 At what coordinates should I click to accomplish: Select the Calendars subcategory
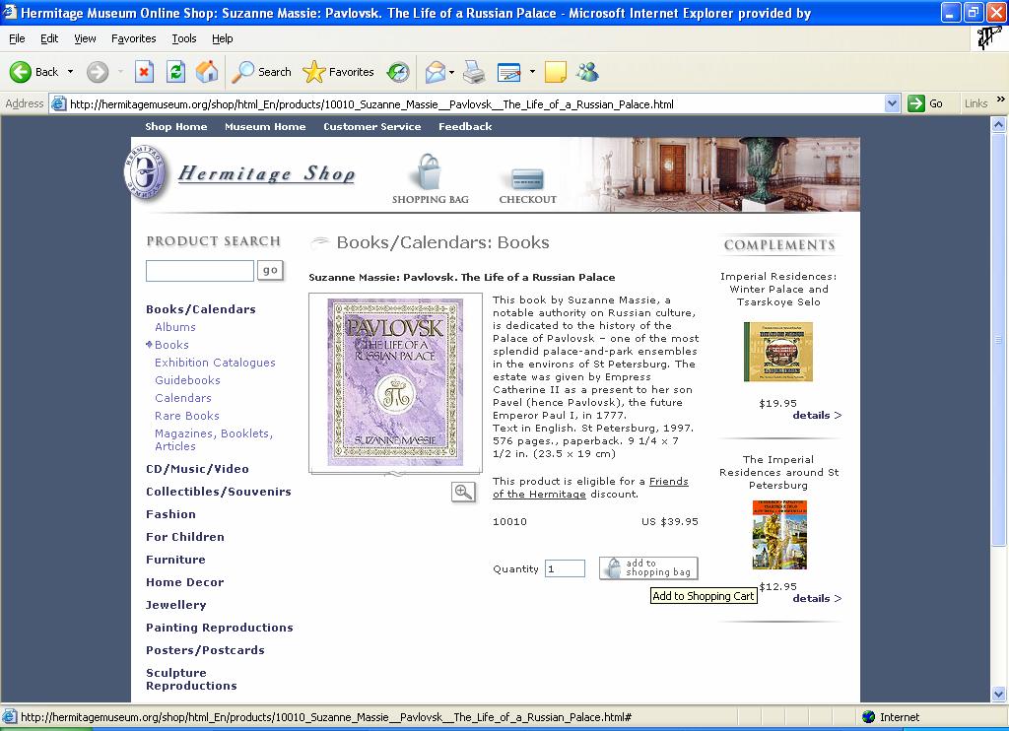click(182, 398)
